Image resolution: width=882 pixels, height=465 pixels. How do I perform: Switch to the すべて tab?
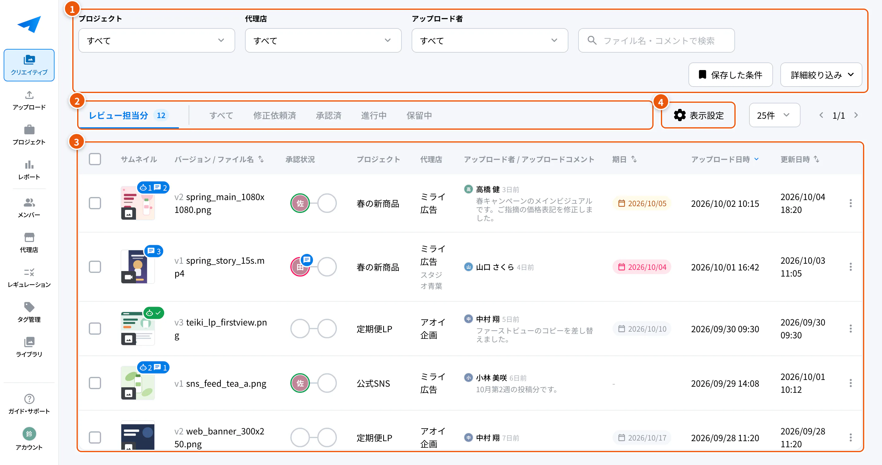coord(221,116)
